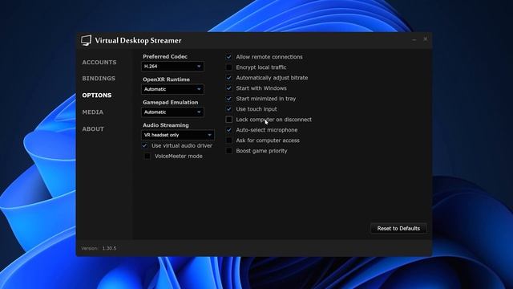Toggle Start minimized in tray

click(x=228, y=99)
